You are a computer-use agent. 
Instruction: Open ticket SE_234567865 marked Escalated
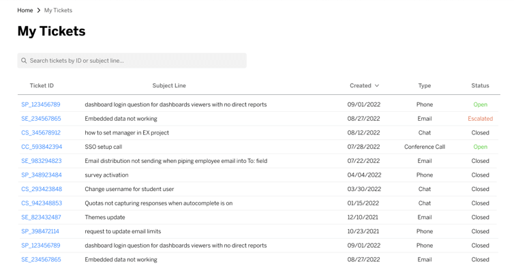tap(41, 119)
